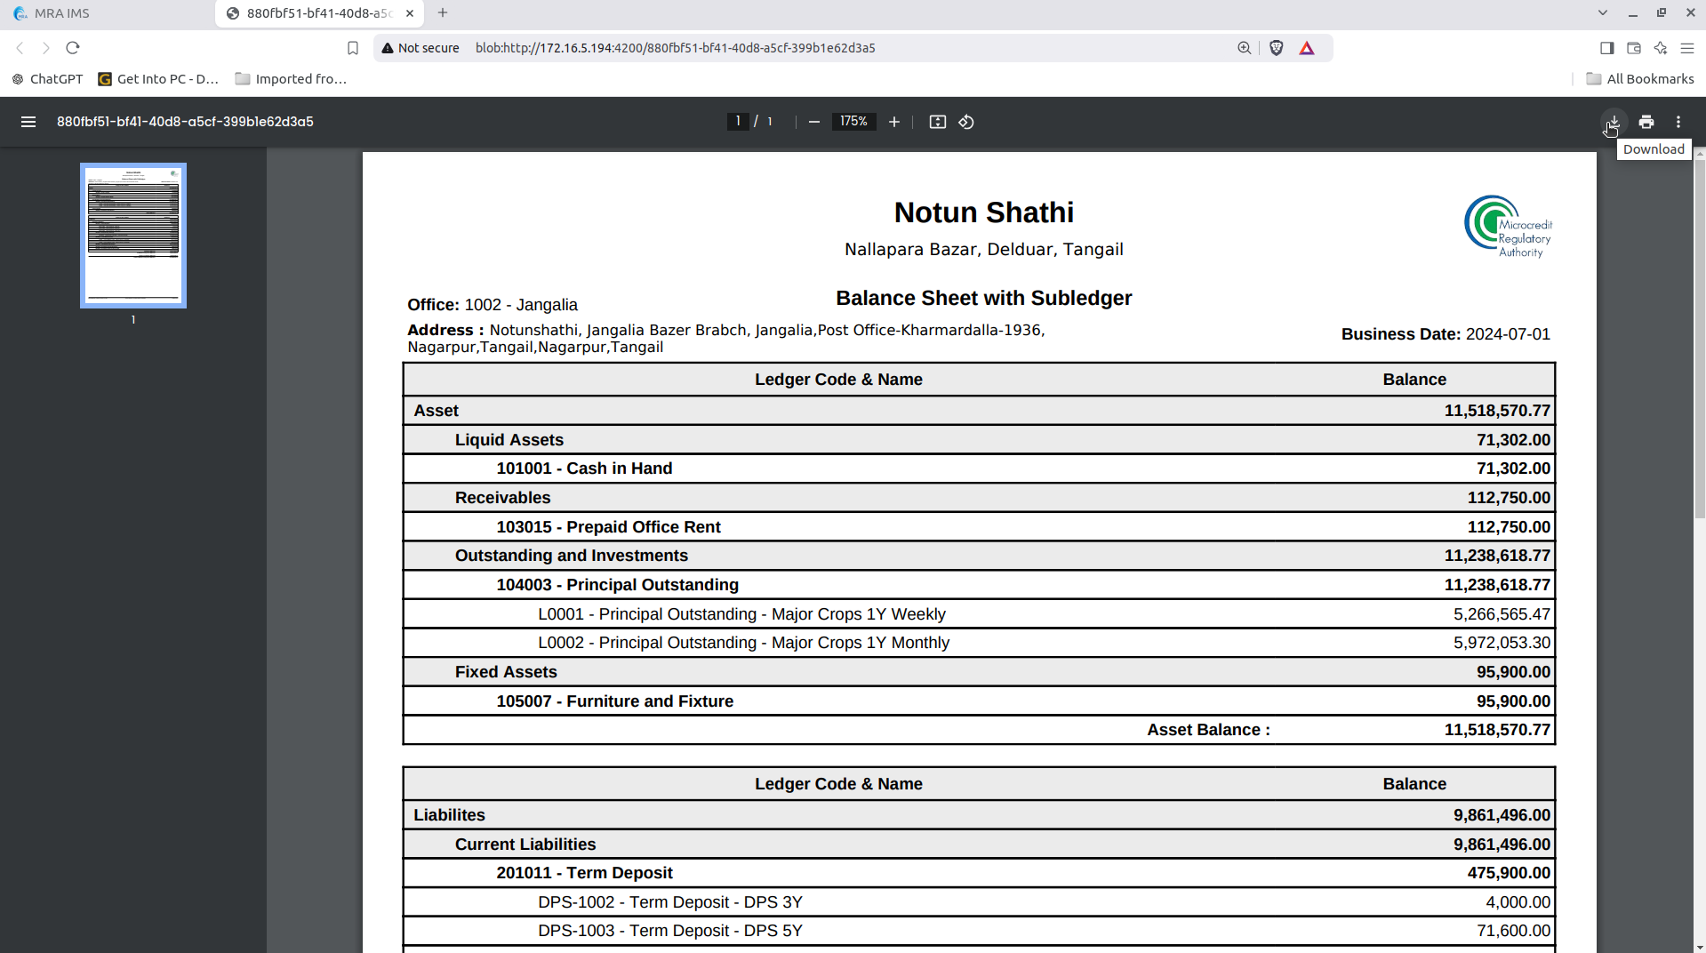The height and width of the screenshot is (953, 1706).
Task: Open the browser zoom indicator
Action: click(x=1245, y=48)
